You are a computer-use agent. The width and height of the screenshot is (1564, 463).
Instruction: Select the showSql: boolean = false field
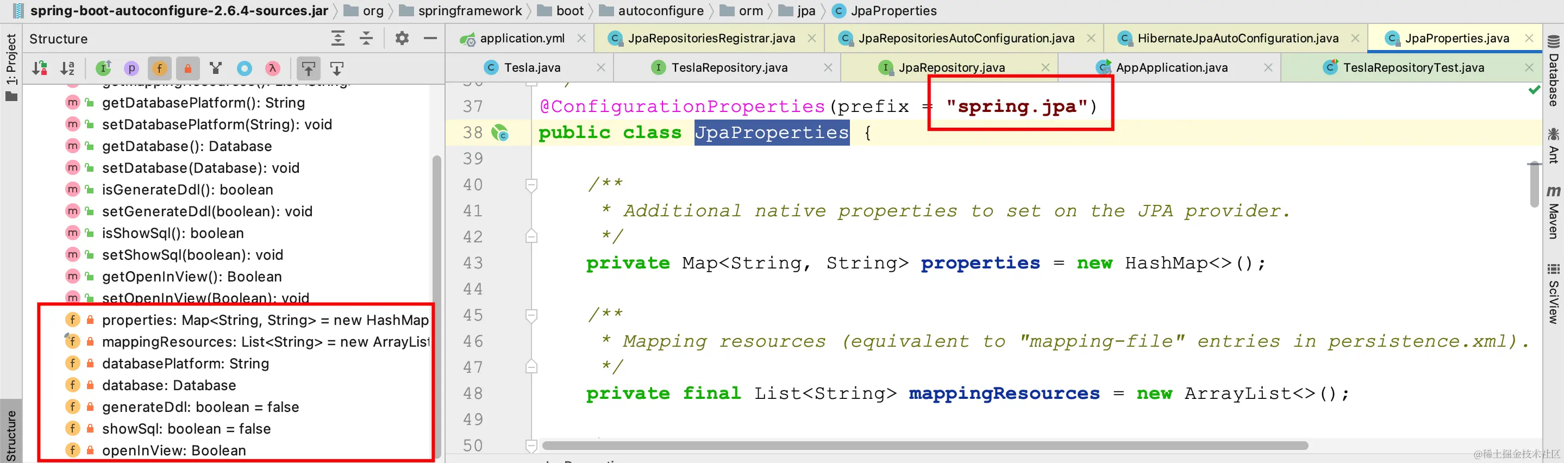pyautogui.click(x=186, y=428)
